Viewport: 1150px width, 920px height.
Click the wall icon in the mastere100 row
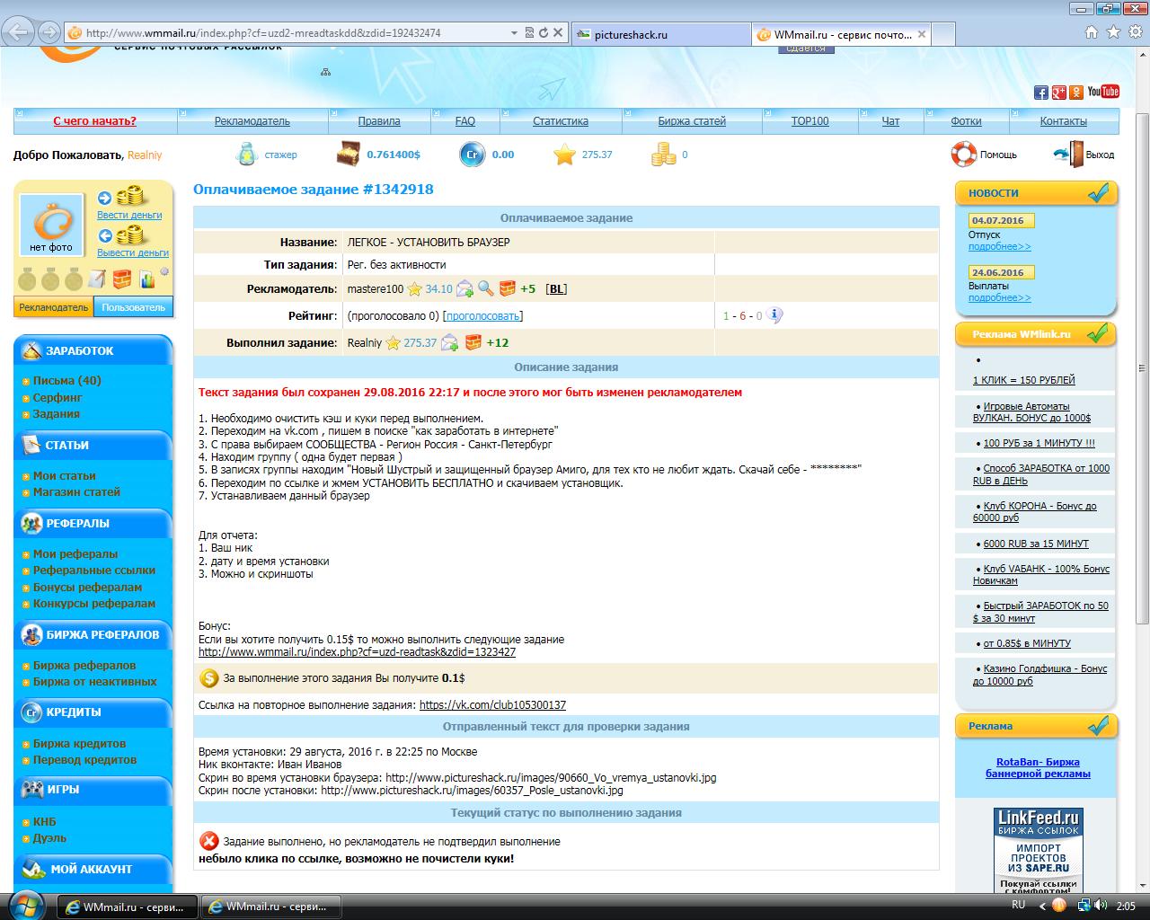pos(508,288)
